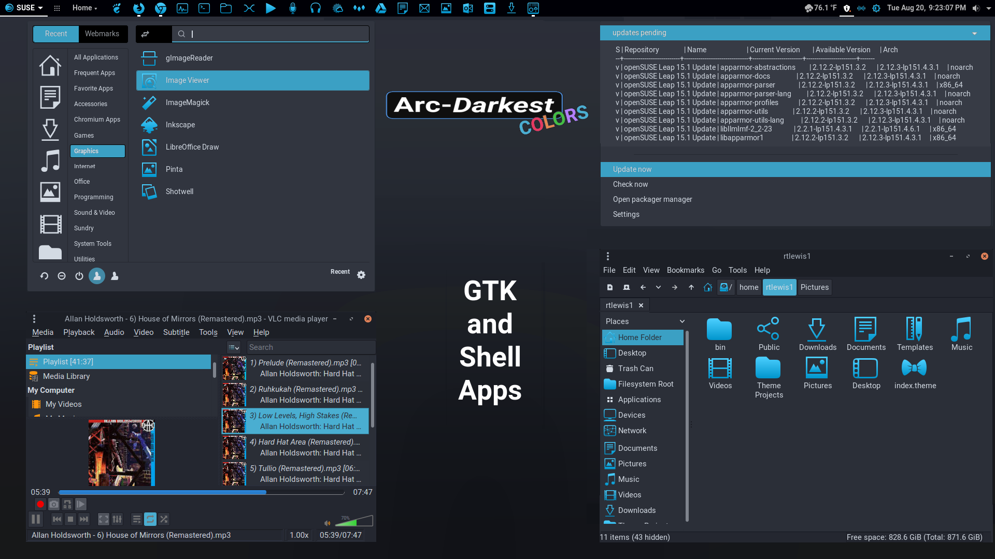Click Check now in updates panel
The width and height of the screenshot is (995, 559).
coord(795,184)
